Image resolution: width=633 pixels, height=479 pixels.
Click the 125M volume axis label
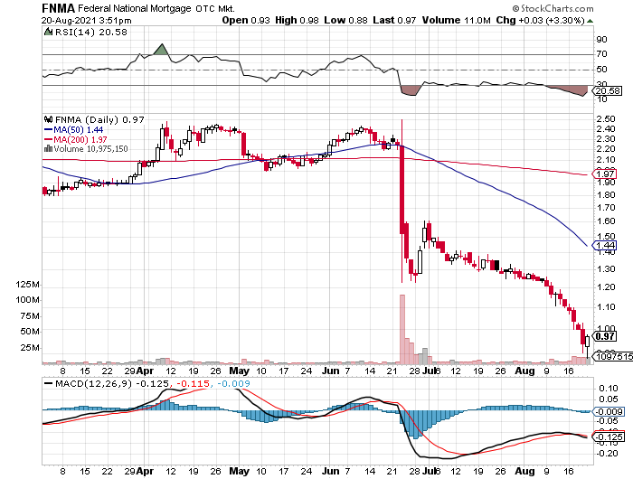pyautogui.click(x=28, y=285)
